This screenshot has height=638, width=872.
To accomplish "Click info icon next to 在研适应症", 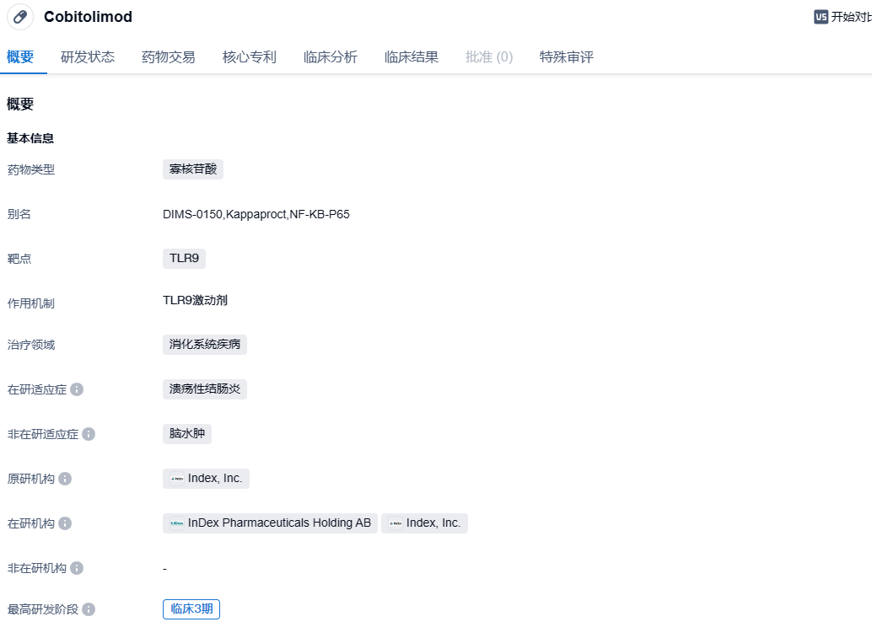I will point(77,389).
